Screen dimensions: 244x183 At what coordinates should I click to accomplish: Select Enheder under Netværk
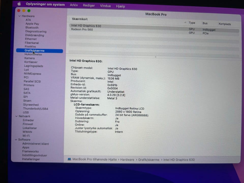[x=28, y=120]
